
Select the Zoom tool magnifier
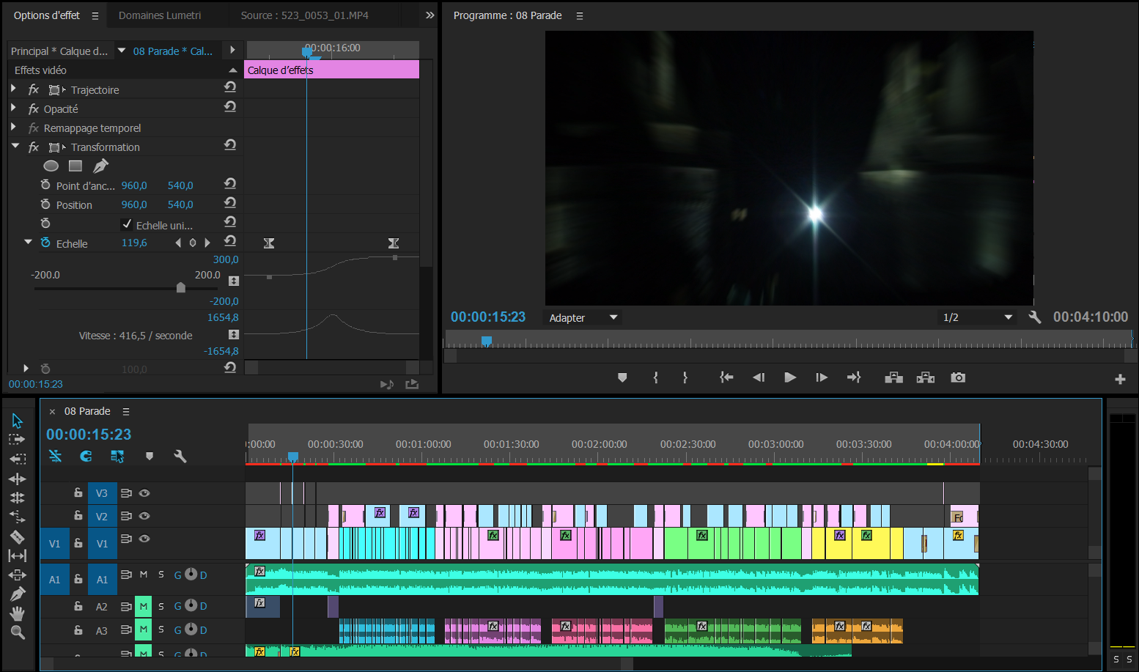coord(18,632)
